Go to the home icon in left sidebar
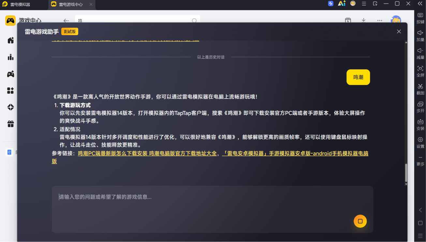426x242 pixels. (x=11, y=40)
